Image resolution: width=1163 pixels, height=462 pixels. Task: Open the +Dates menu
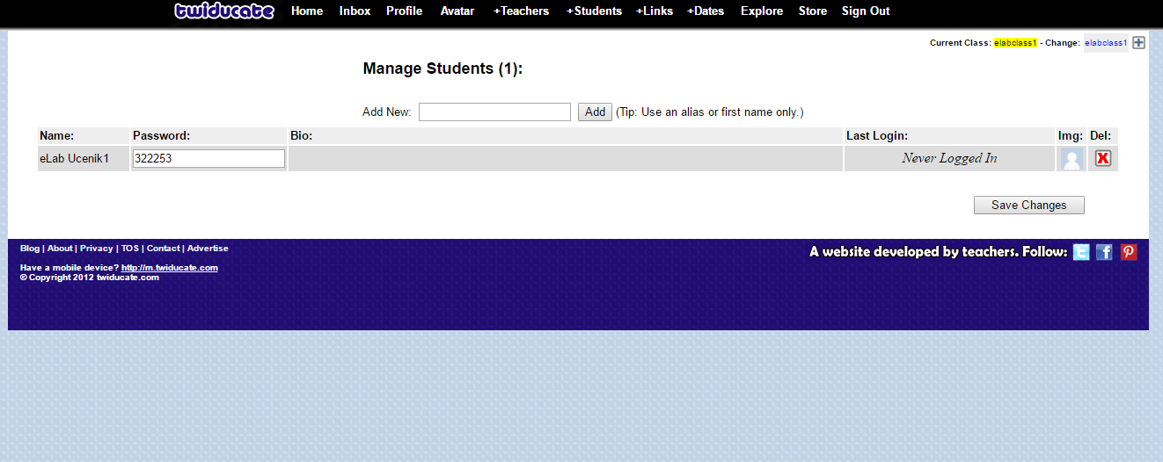(706, 11)
